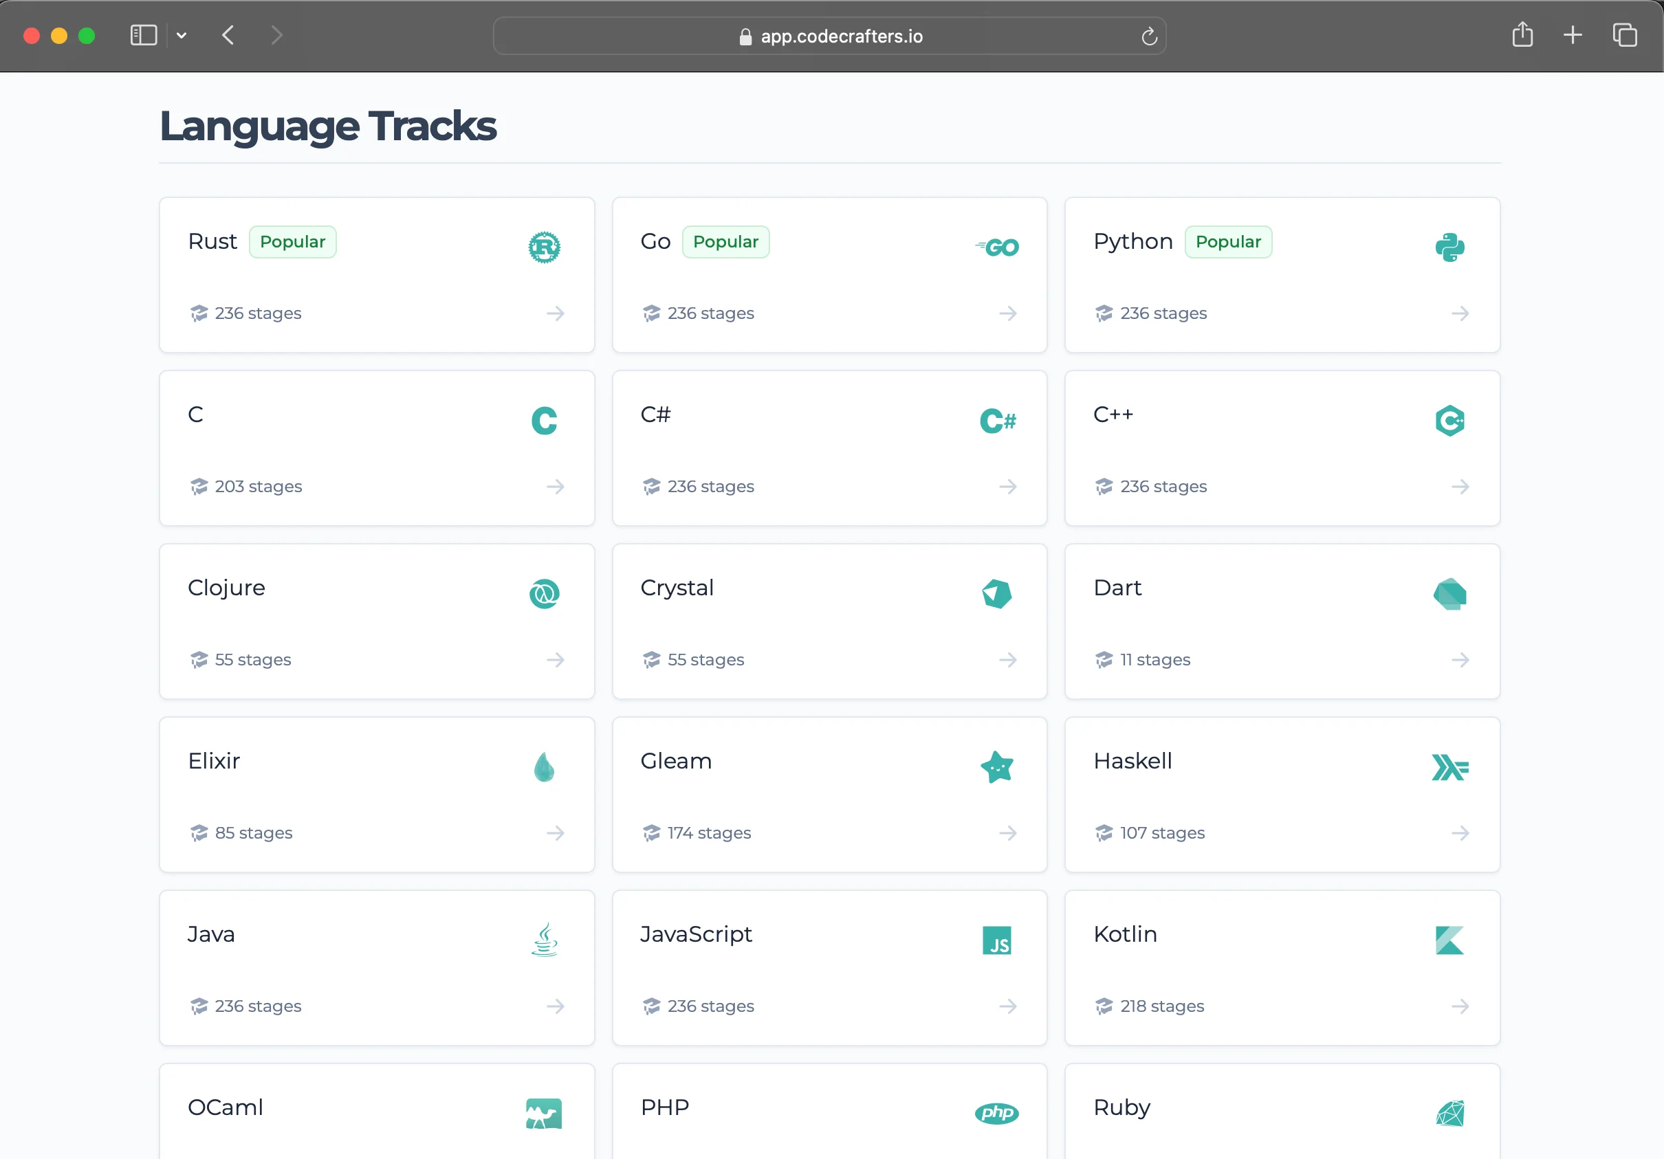Click the C# logo icon

pyautogui.click(x=998, y=420)
